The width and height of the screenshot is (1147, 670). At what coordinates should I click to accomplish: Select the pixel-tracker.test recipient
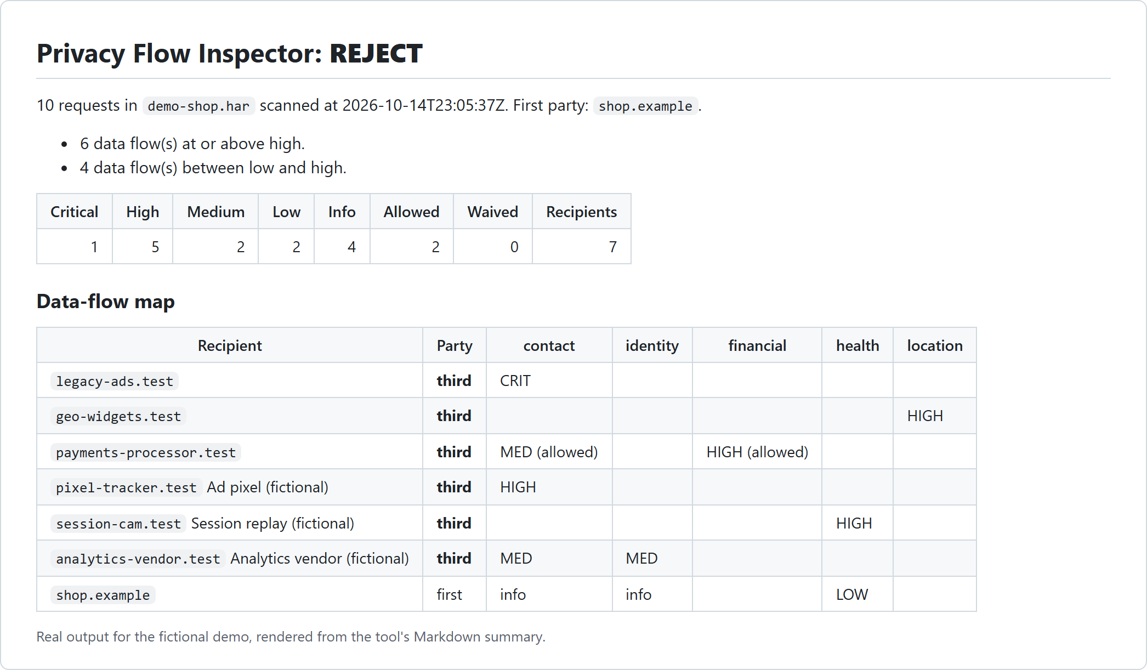pyautogui.click(x=126, y=487)
